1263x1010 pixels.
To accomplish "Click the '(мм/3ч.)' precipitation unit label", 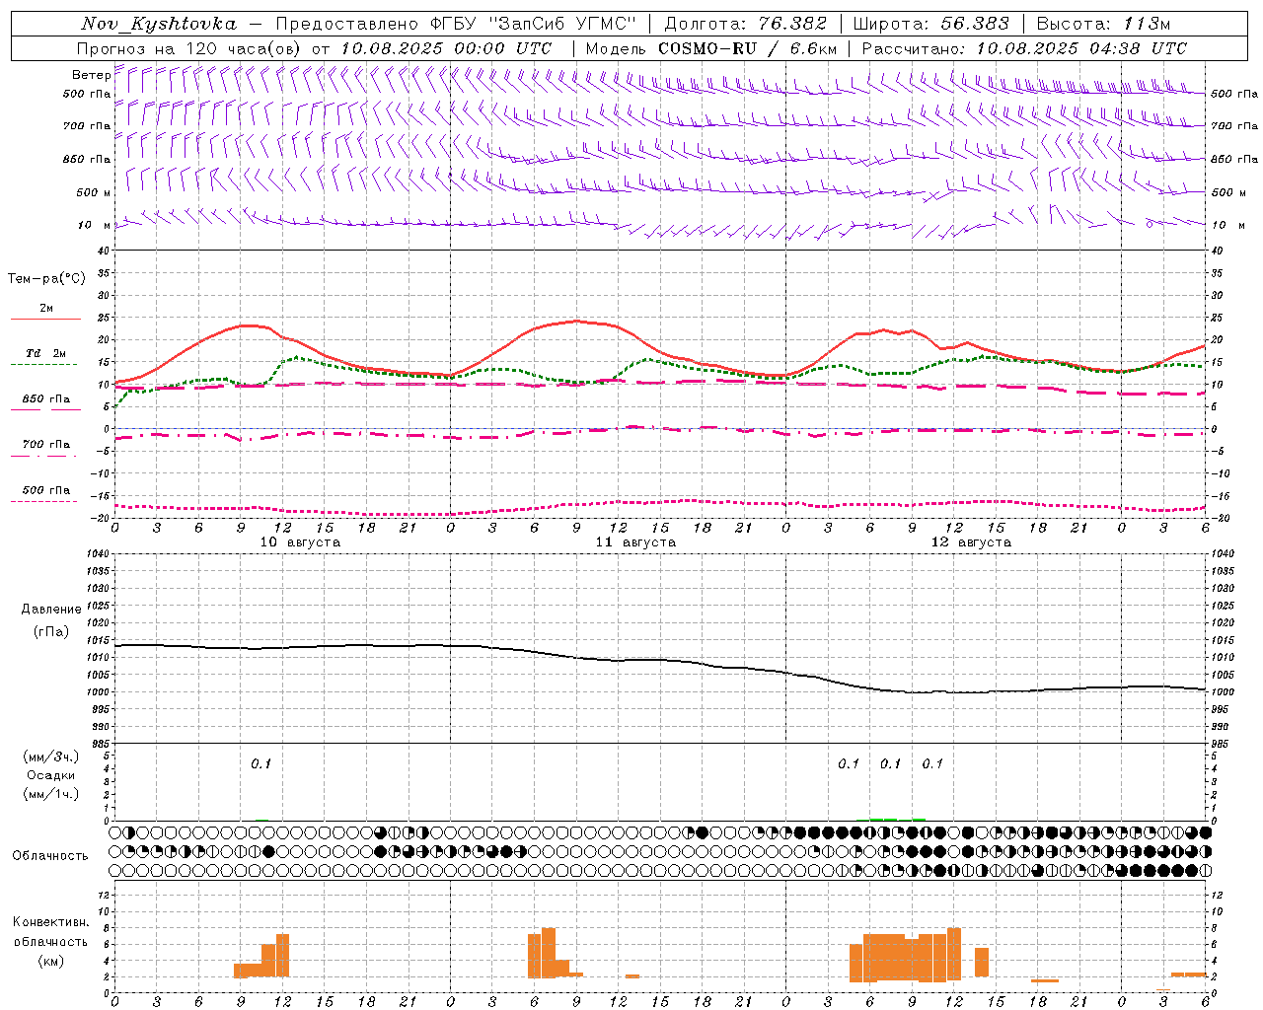I will (x=51, y=757).
